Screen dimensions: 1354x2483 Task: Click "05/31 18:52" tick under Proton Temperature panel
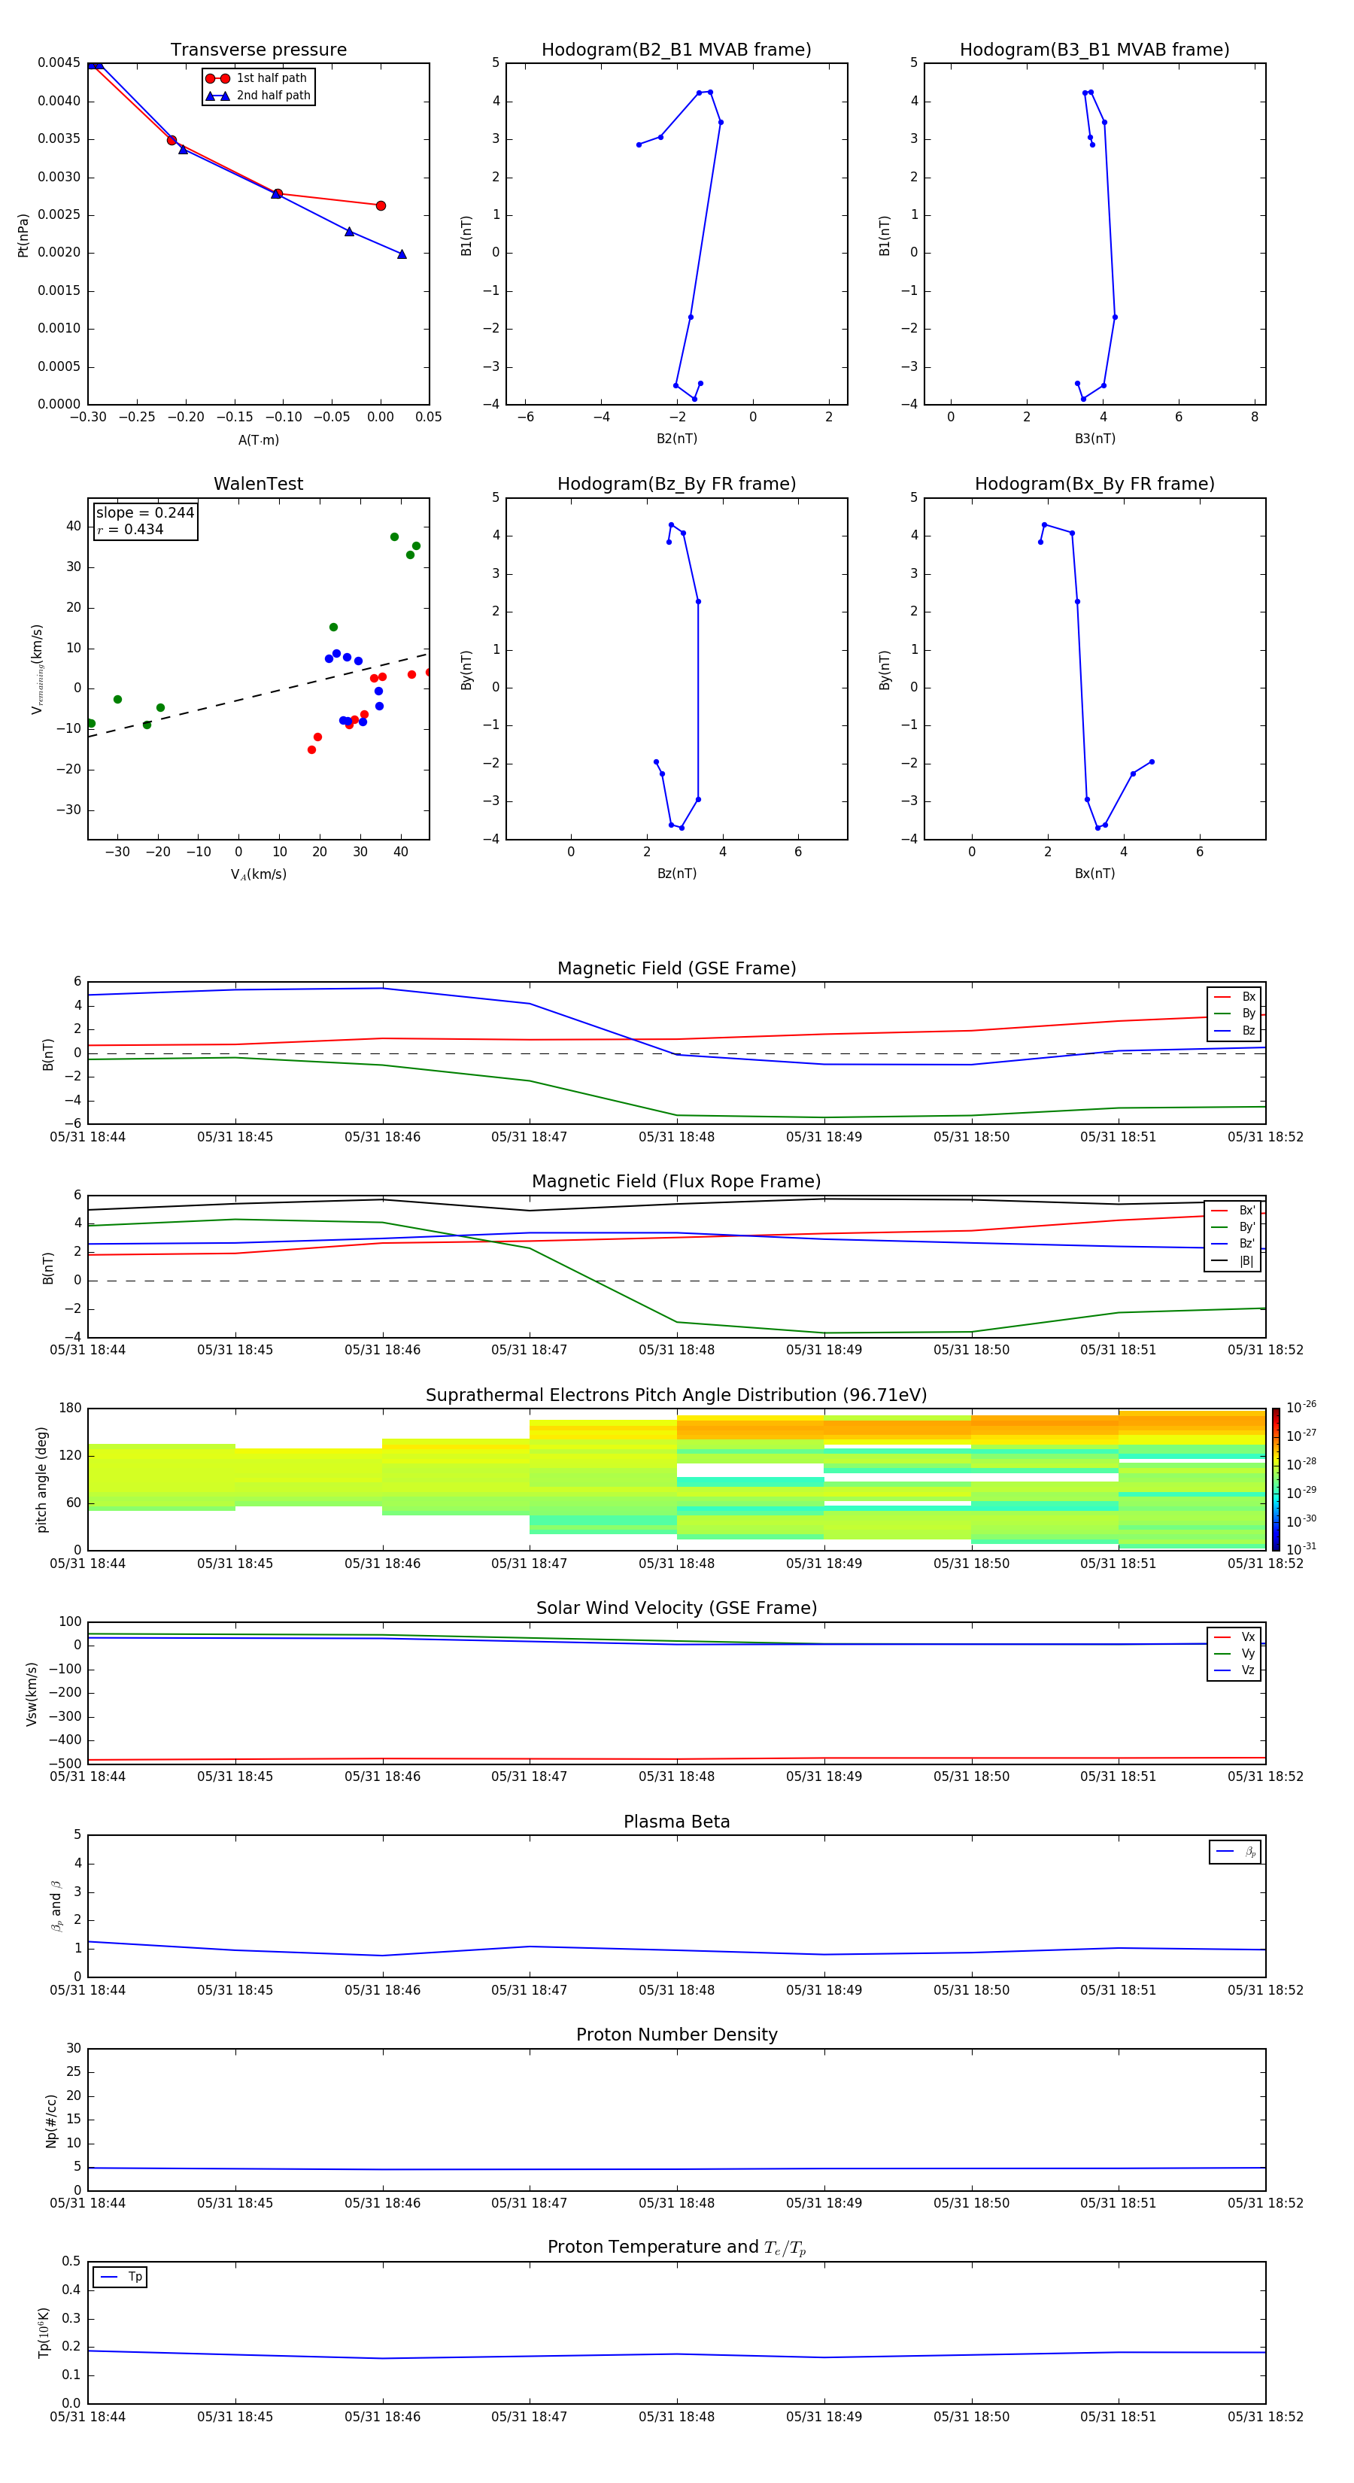tap(1265, 2417)
